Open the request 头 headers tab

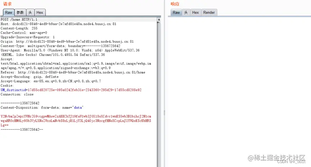30,13
